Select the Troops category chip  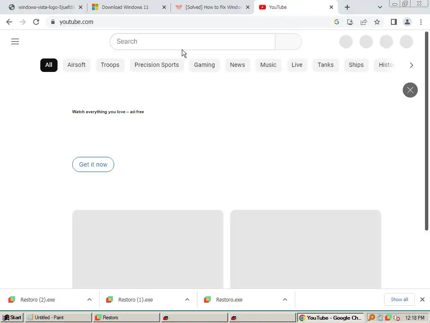pos(110,65)
